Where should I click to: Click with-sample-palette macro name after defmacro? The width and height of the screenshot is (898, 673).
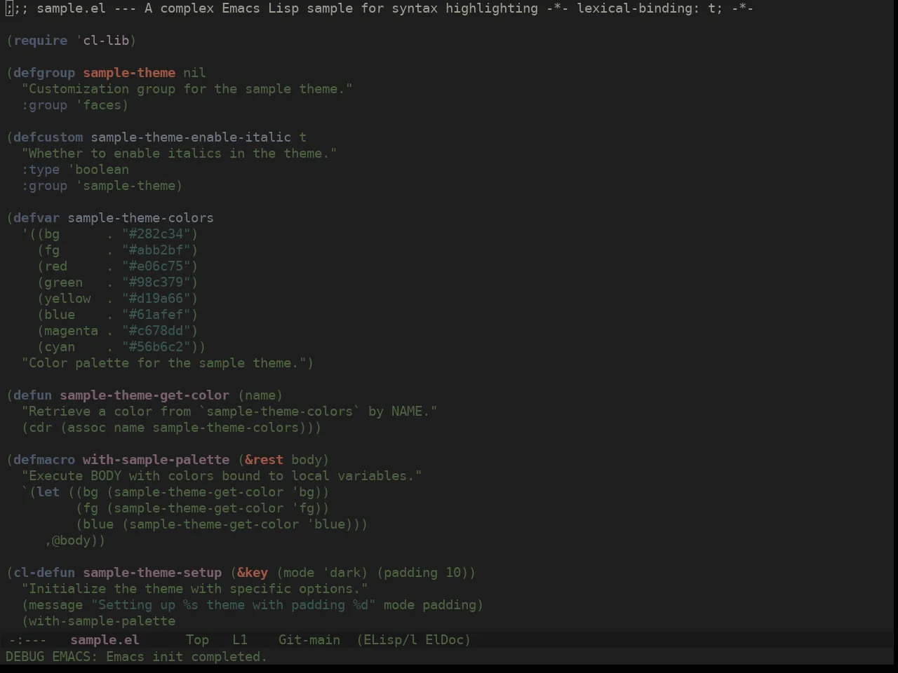click(x=156, y=460)
